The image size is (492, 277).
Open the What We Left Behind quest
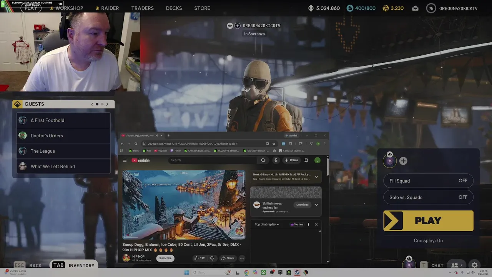pyautogui.click(x=63, y=166)
